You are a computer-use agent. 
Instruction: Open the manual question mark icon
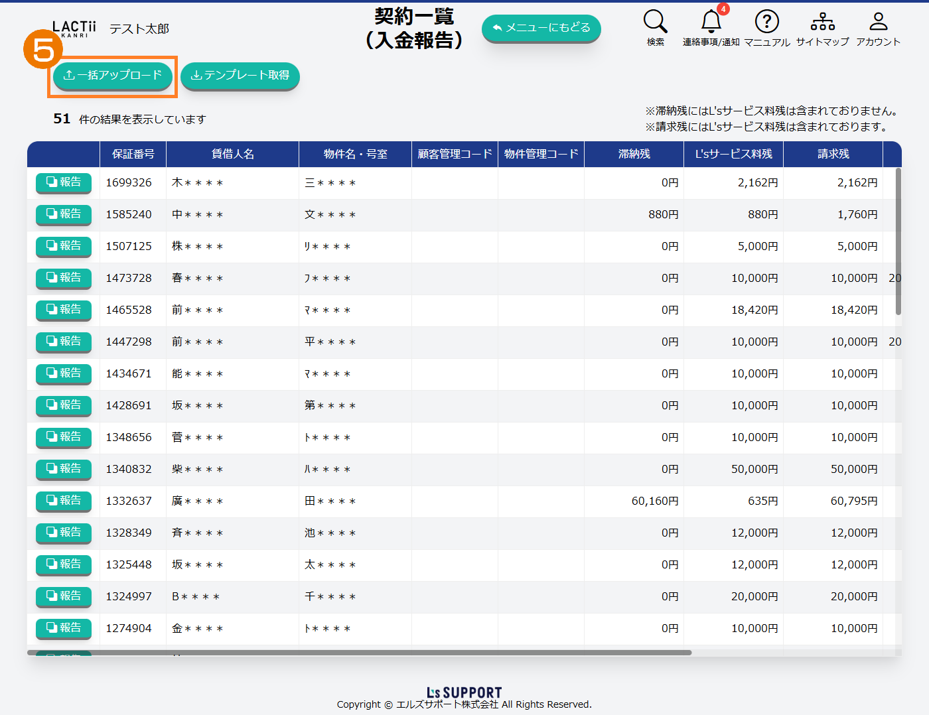pyautogui.click(x=766, y=22)
